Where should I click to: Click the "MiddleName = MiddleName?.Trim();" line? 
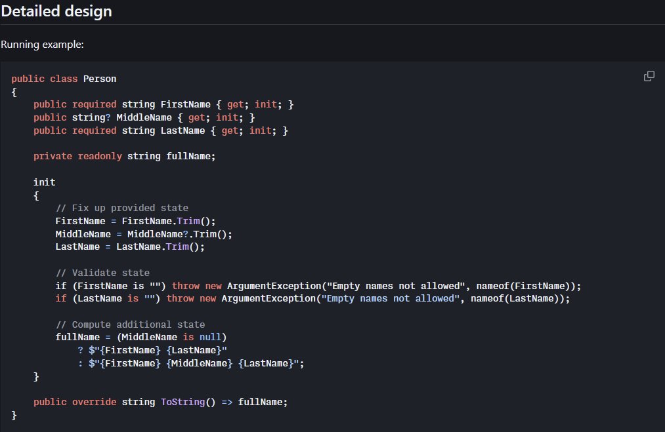tap(144, 234)
